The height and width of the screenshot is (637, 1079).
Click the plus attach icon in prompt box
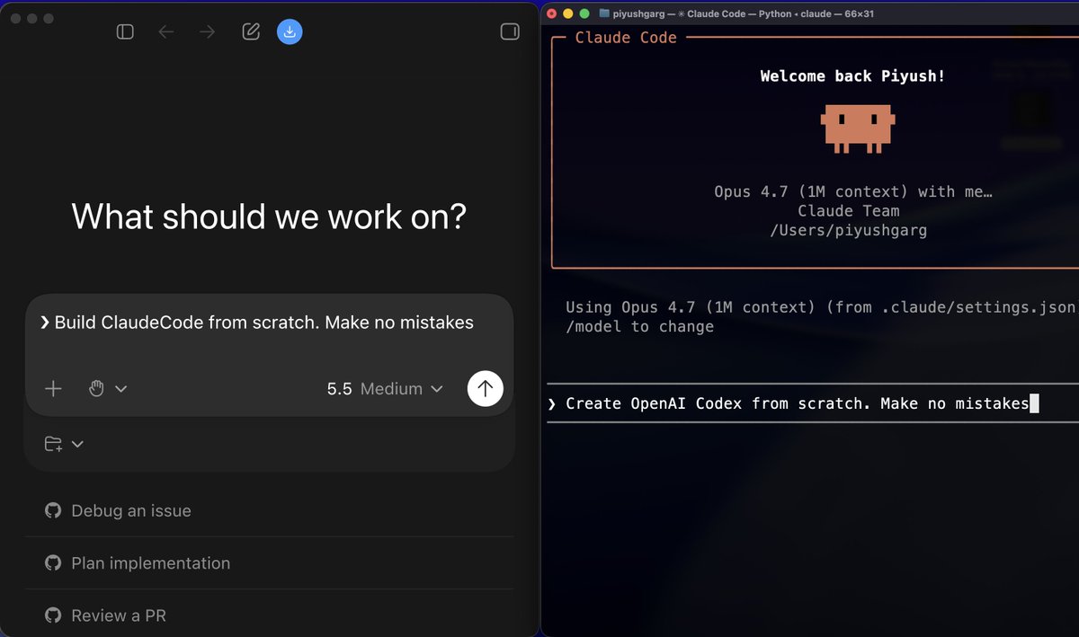click(x=54, y=389)
